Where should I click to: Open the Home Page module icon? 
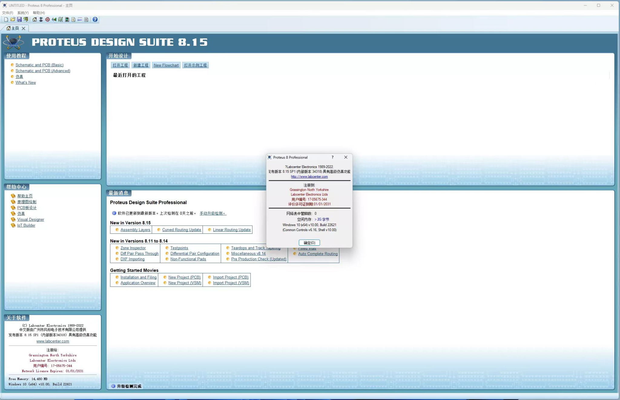[x=35, y=20]
